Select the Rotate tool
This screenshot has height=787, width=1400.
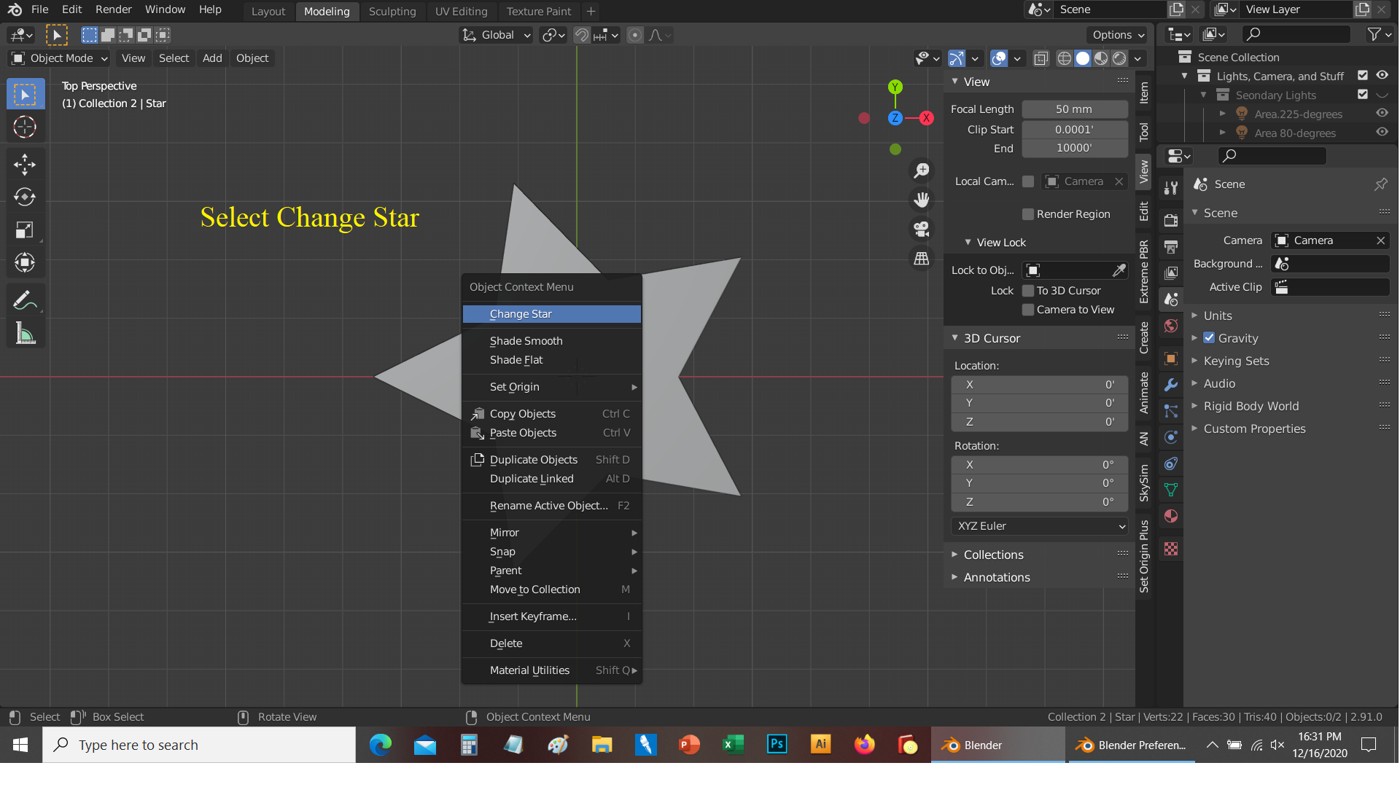pyautogui.click(x=24, y=197)
